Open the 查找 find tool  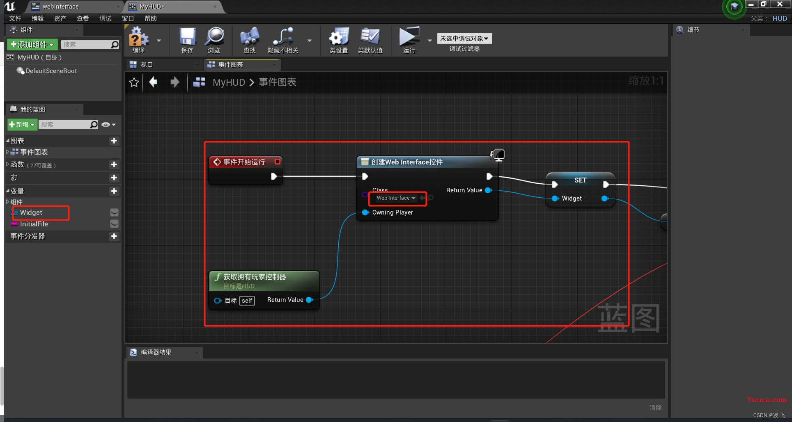pyautogui.click(x=250, y=40)
